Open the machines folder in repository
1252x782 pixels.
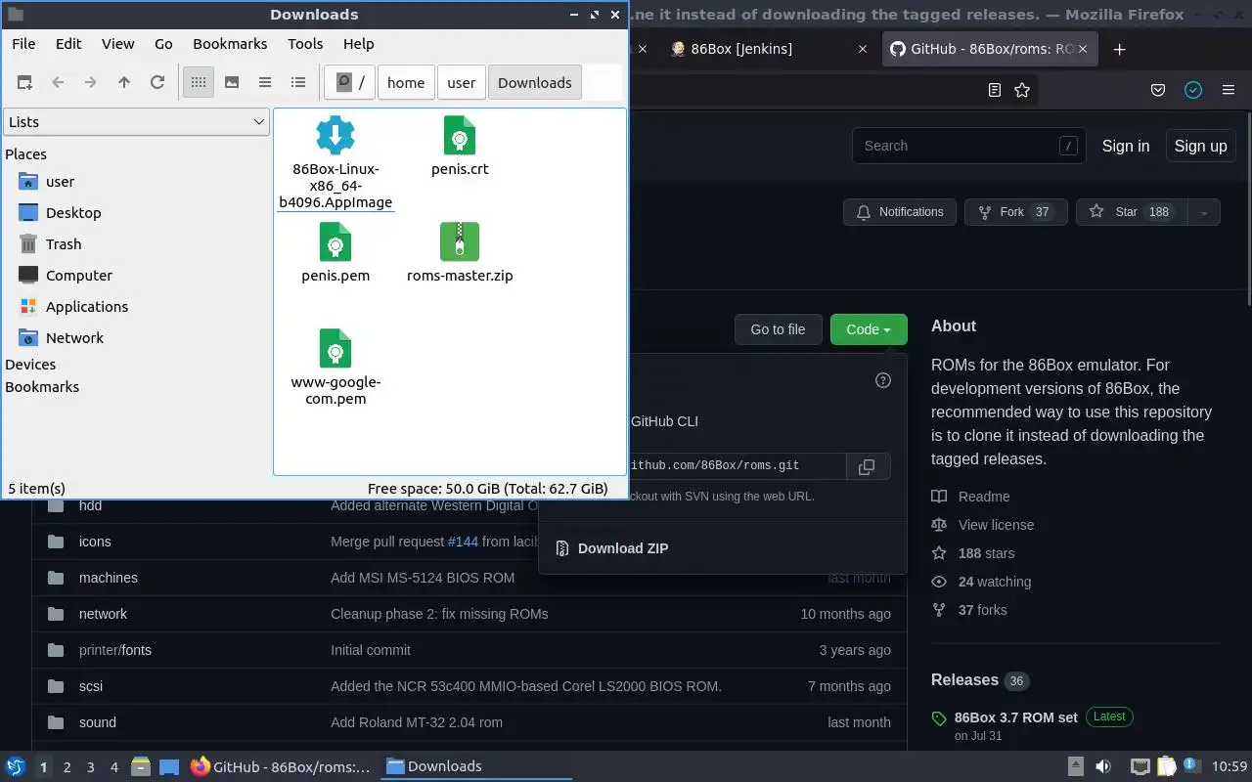click(109, 578)
